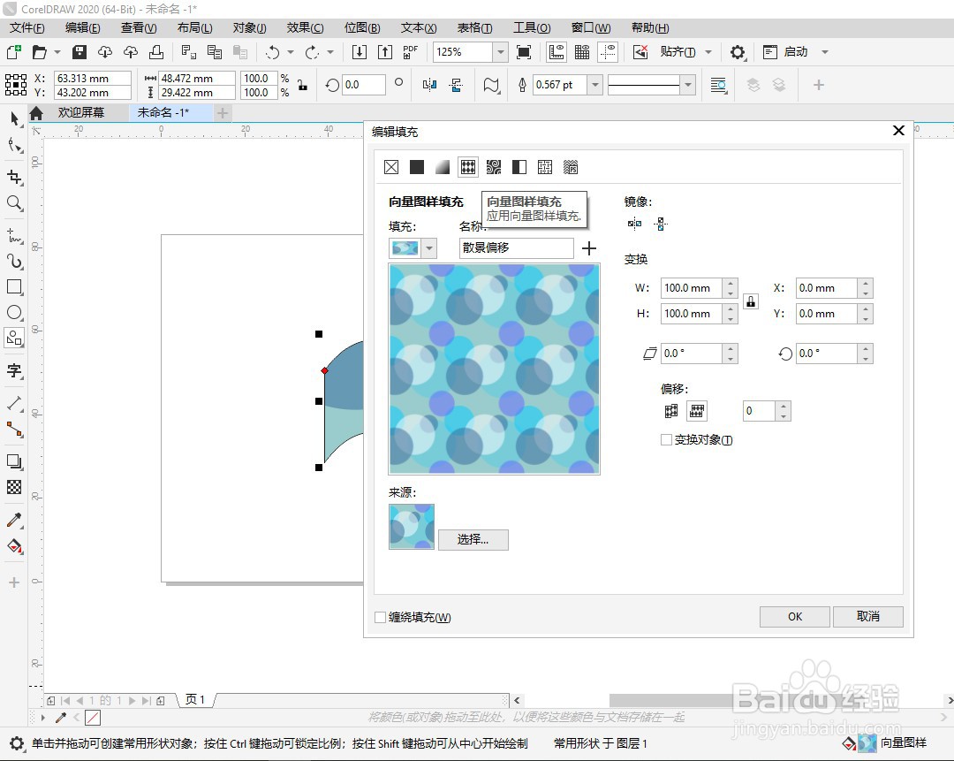This screenshot has width=954, height=761.
Task: Select the Rectangle tool
Action: click(15, 286)
